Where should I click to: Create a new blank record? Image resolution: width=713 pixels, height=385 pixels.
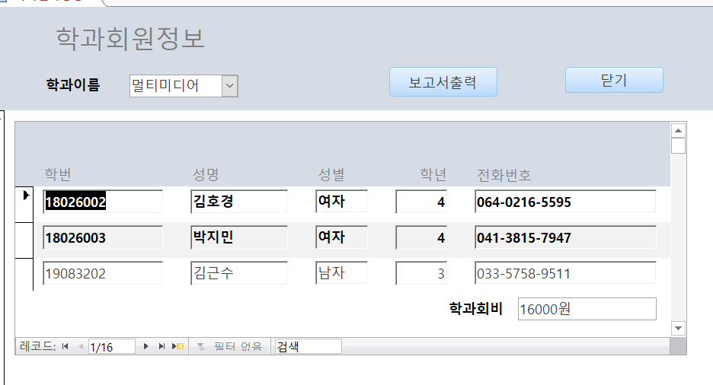(x=178, y=346)
